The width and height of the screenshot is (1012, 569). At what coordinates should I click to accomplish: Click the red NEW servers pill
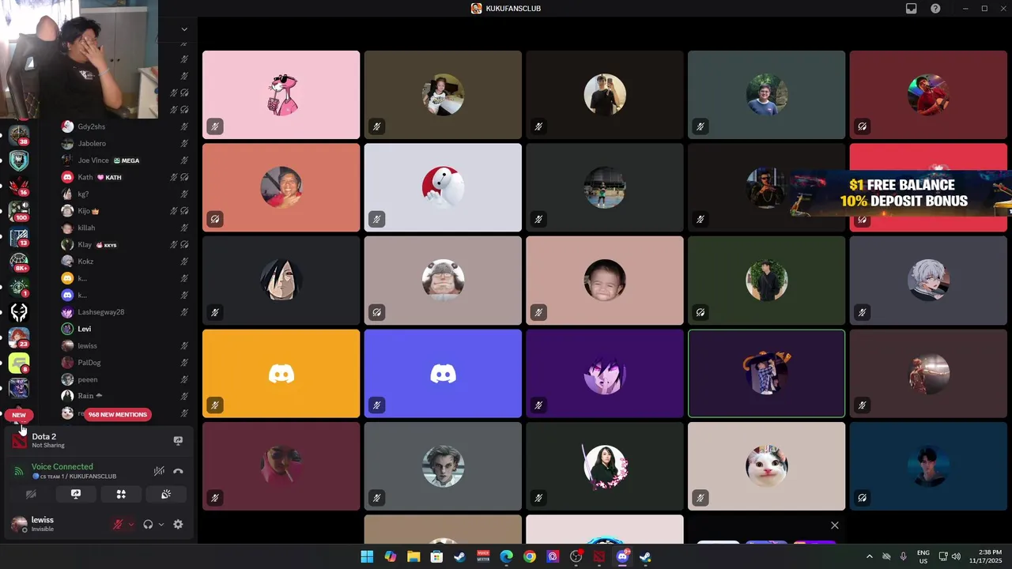(19, 414)
